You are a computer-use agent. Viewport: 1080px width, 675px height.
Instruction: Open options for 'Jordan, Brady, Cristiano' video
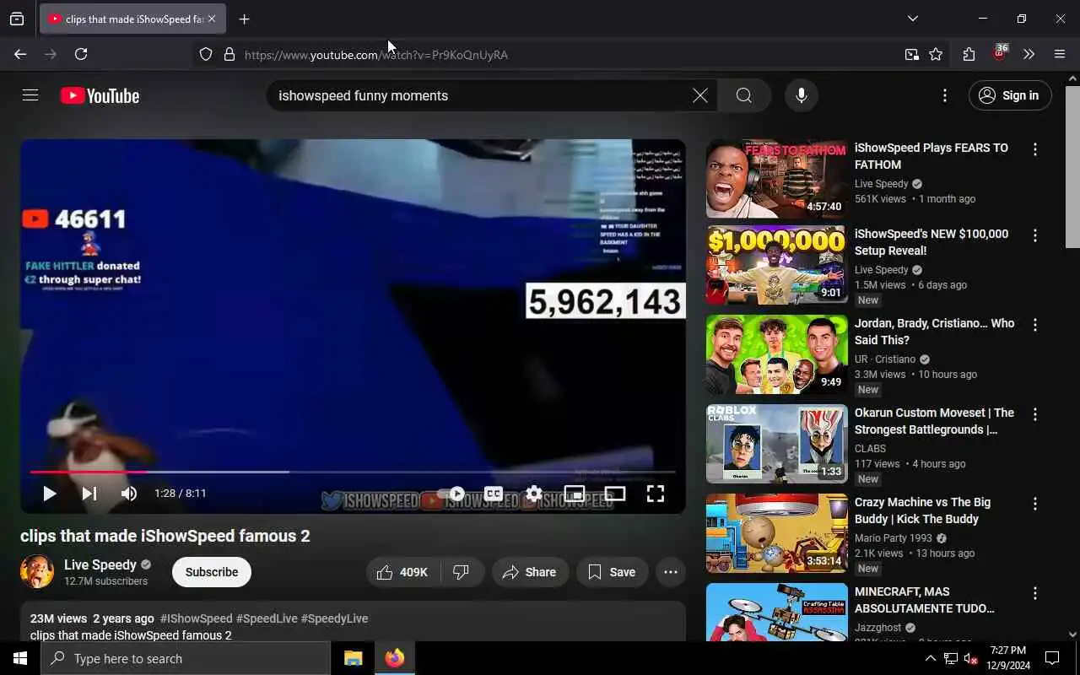click(1035, 325)
